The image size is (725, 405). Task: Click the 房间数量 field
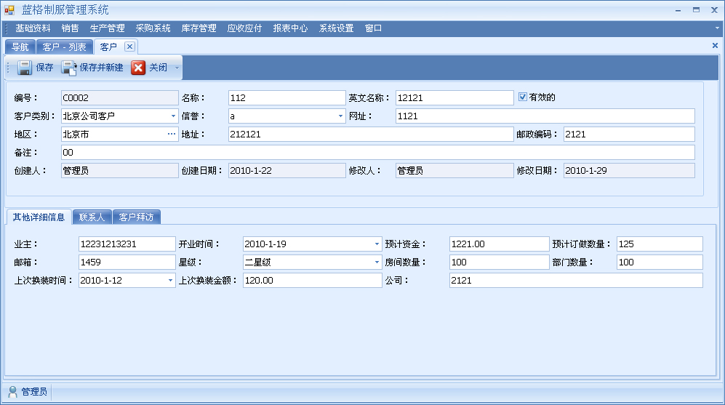tap(499, 262)
